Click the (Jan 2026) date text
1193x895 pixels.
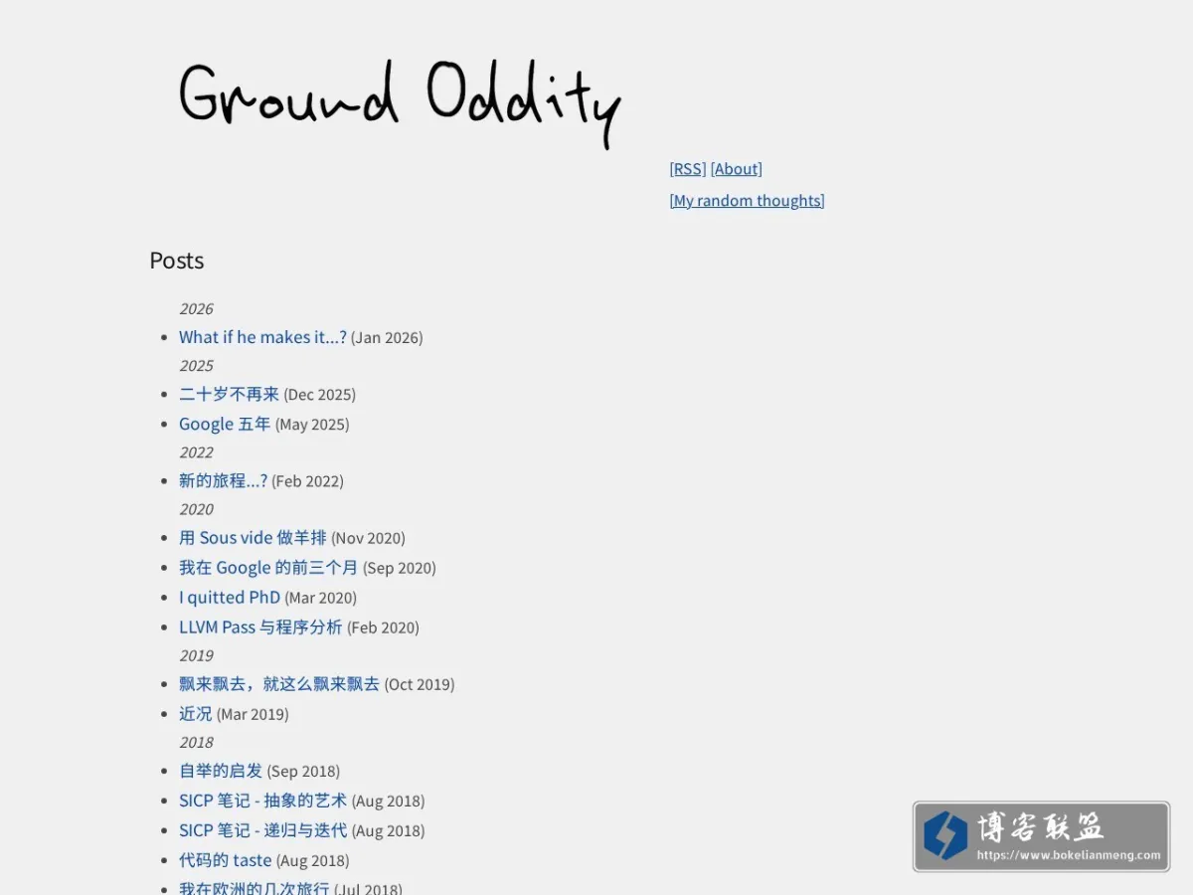pyautogui.click(x=387, y=337)
